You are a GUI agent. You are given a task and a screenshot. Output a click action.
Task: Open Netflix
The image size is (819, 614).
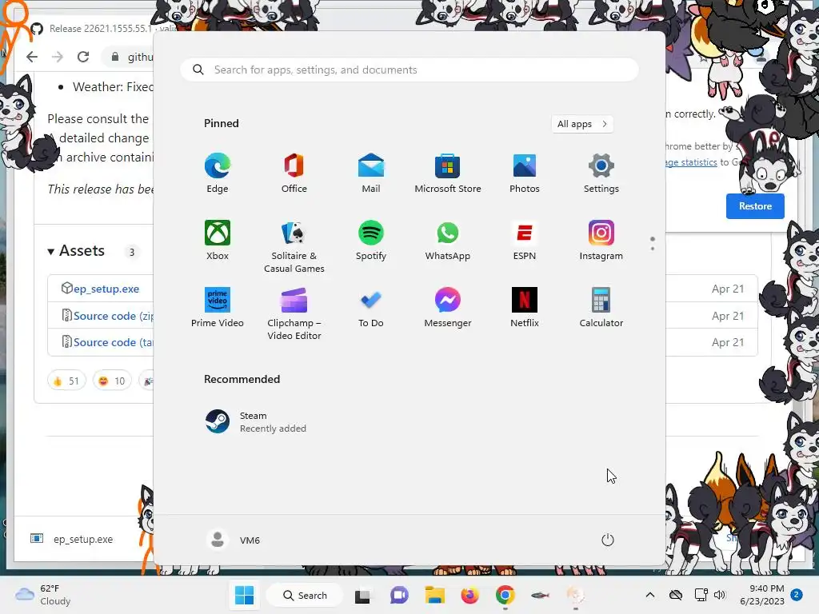click(525, 308)
